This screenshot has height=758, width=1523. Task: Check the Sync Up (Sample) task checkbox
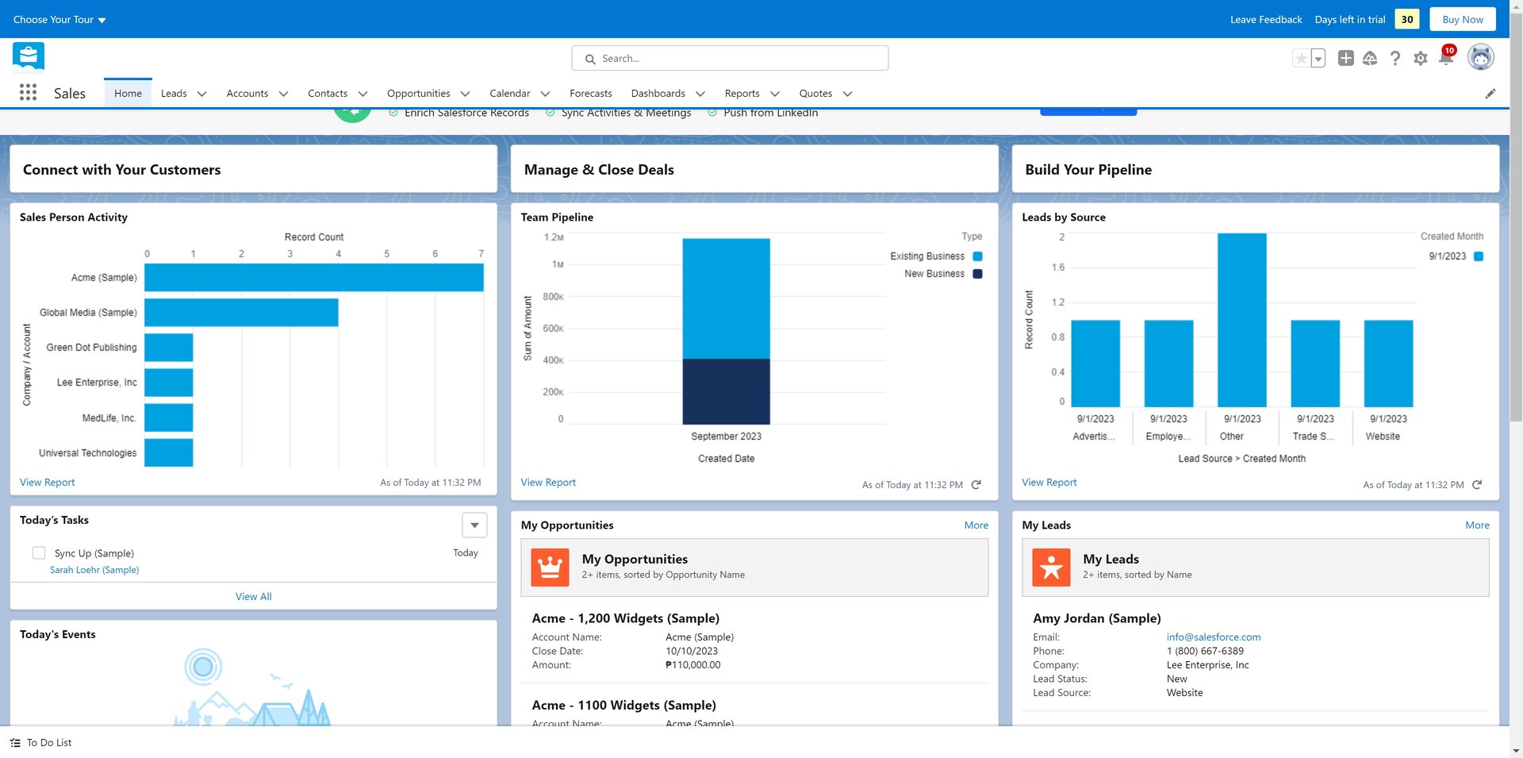38,553
